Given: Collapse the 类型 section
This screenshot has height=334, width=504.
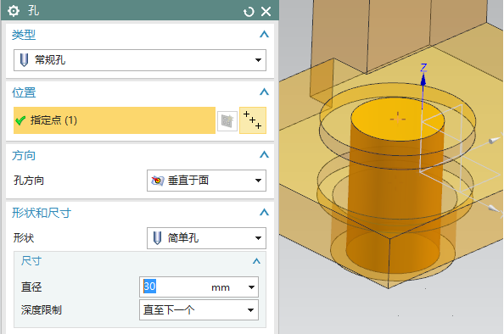Looking at the screenshot, I should pyautogui.click(x=264, y=34).
